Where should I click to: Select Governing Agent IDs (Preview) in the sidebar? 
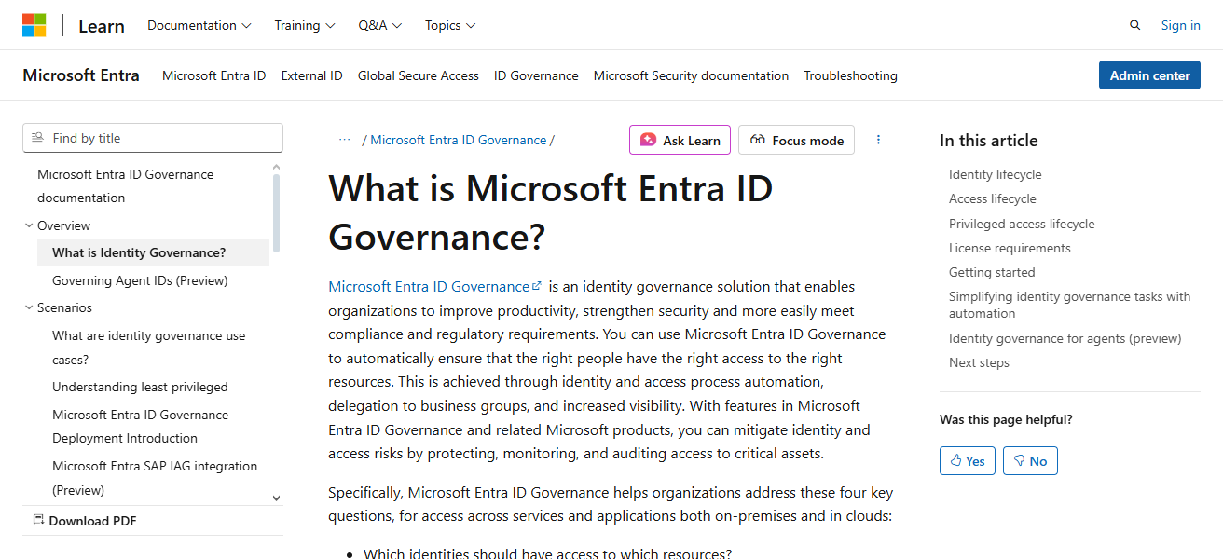pyautogui.click(x=138, y=279)
